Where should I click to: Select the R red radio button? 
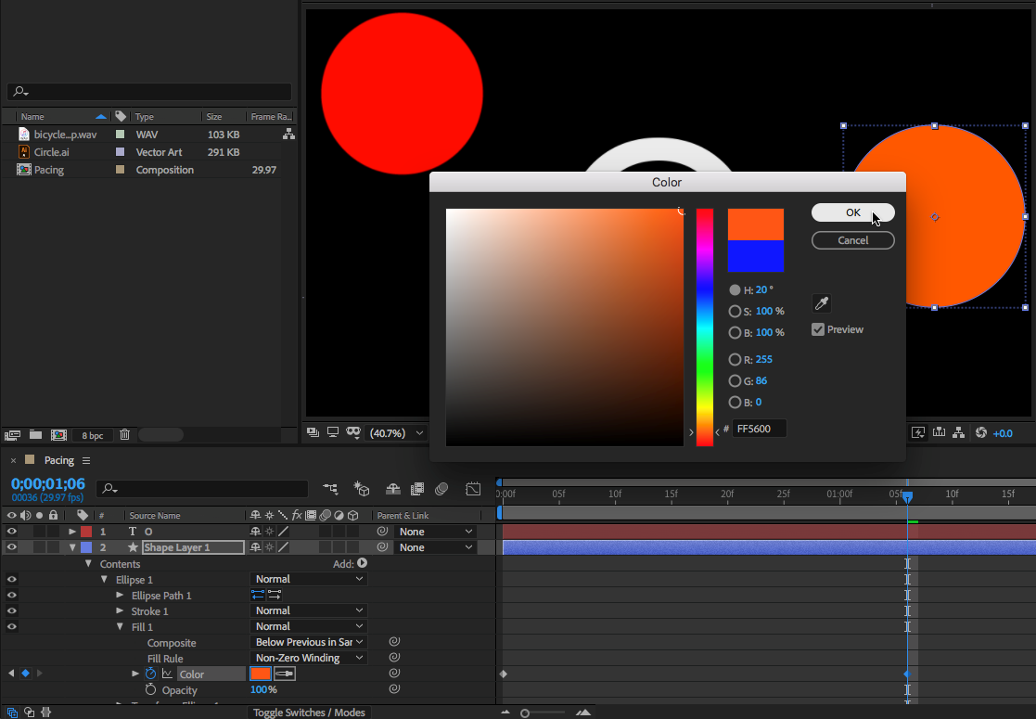[735, 360]
